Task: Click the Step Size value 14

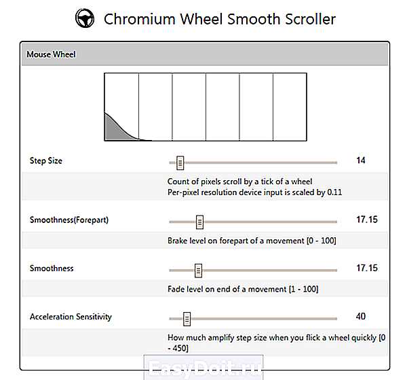Action: pyautogui.click(x=361, y=160)
